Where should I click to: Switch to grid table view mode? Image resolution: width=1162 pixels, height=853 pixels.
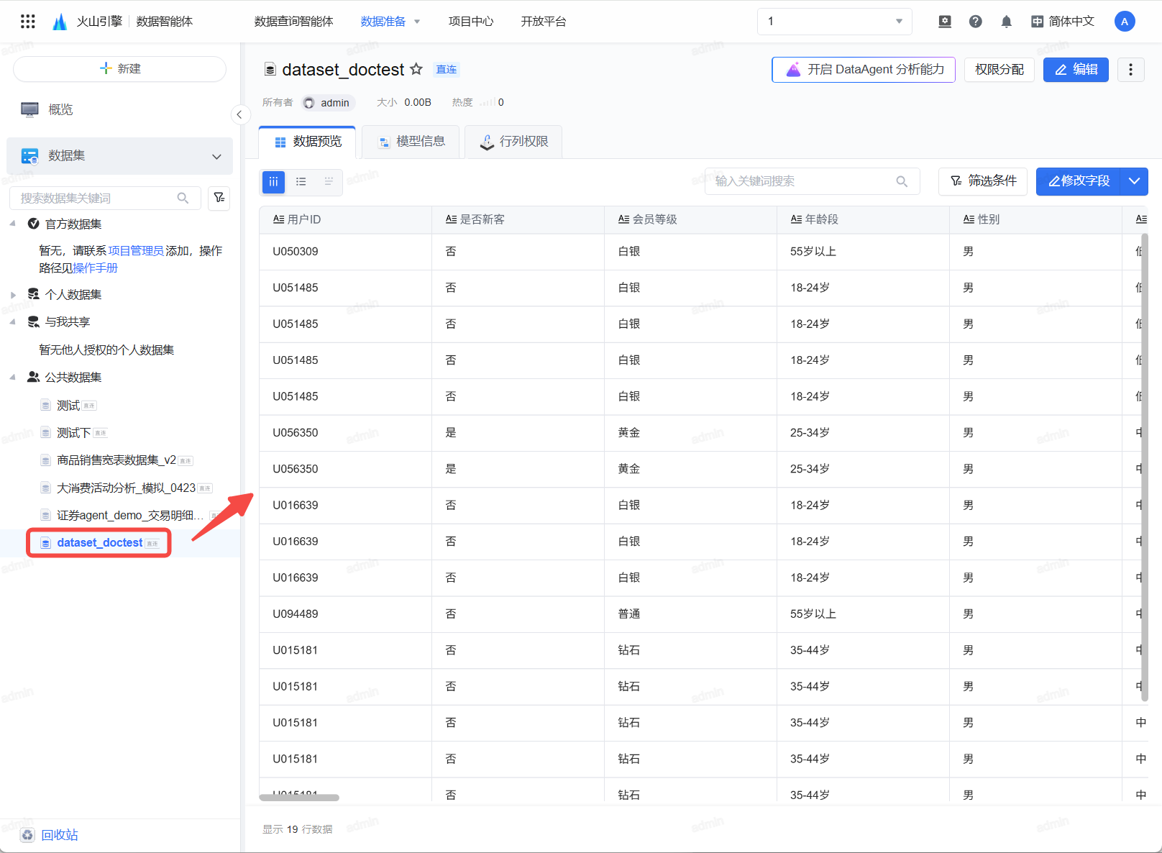(x=273, y=182)
